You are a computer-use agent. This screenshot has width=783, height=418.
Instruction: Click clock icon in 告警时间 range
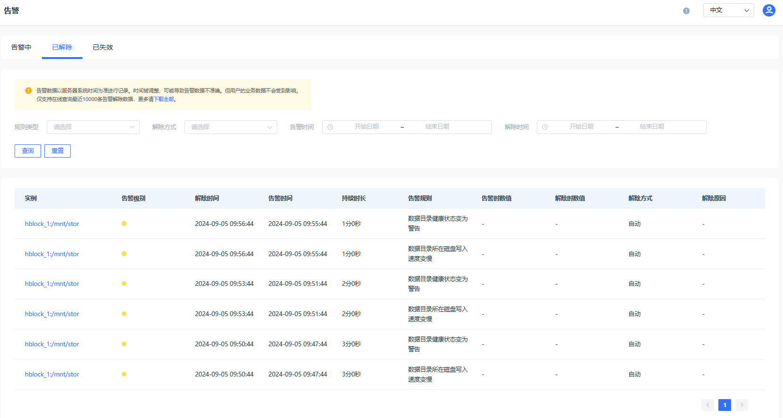(x=330, y=127)
